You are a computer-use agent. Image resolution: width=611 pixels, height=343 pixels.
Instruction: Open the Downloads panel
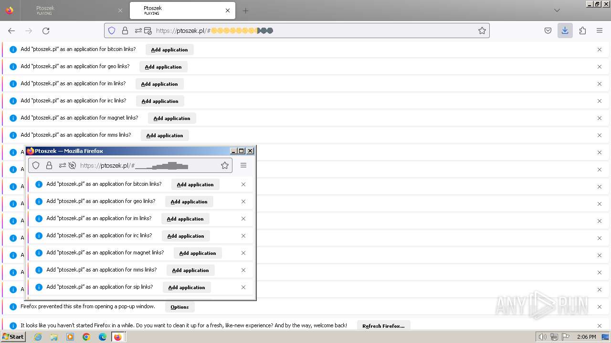(565, 30)
